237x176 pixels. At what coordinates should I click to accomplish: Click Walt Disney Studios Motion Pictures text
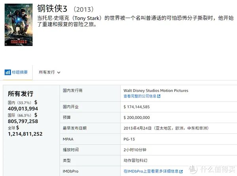pyautogui.click(x=156, y=90)
